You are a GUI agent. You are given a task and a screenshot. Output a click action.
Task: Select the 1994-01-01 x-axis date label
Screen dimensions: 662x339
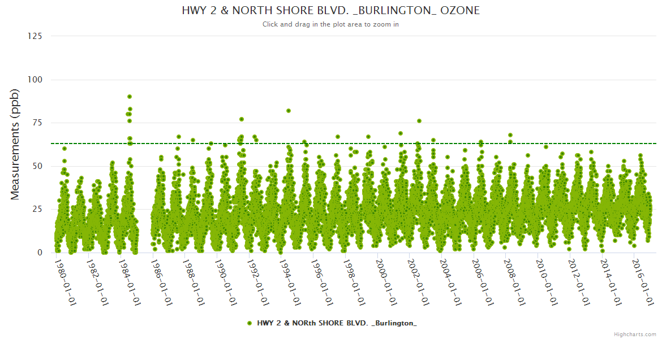tap(291, 281)
